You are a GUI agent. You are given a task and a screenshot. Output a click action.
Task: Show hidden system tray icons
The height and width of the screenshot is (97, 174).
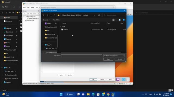pyautogui.click(x=143, y=94)
